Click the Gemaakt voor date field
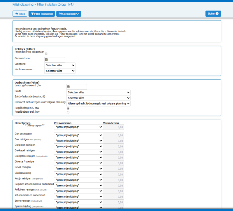 click(x=55, y=60)
